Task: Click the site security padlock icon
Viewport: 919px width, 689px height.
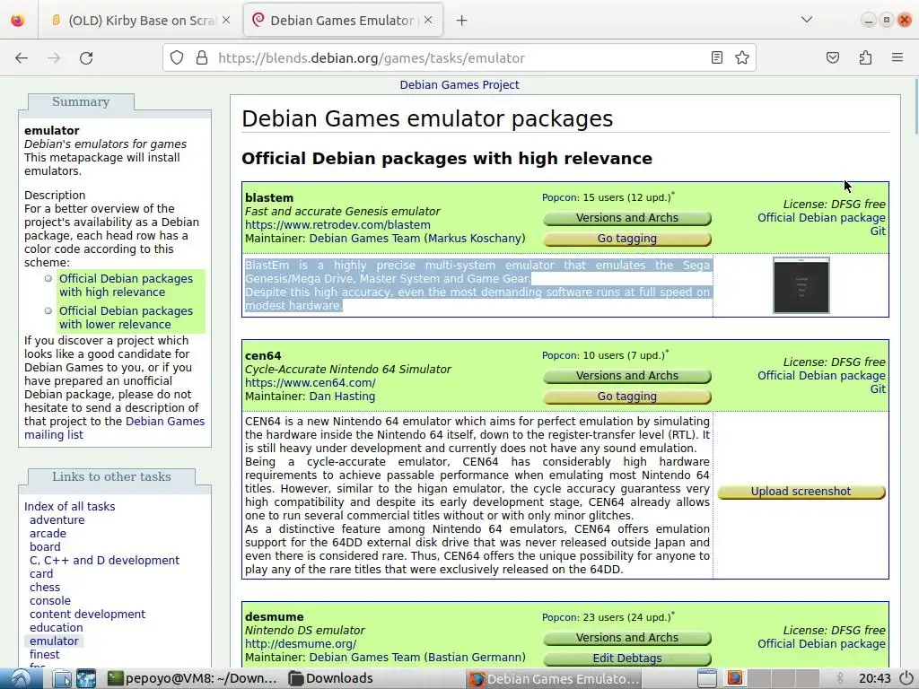Action: pyautogui.click(x=202, y=57)
